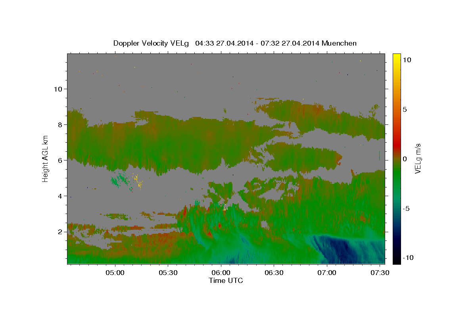The height and width of the screenshot is (317, 476).
Task: Click the 'VELg m/s' colorbar label
Action: click(418, 159)
